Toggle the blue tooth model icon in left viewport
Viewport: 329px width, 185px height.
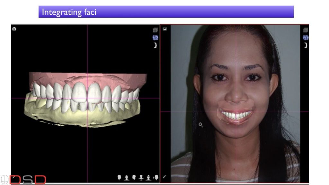point(155,38)
